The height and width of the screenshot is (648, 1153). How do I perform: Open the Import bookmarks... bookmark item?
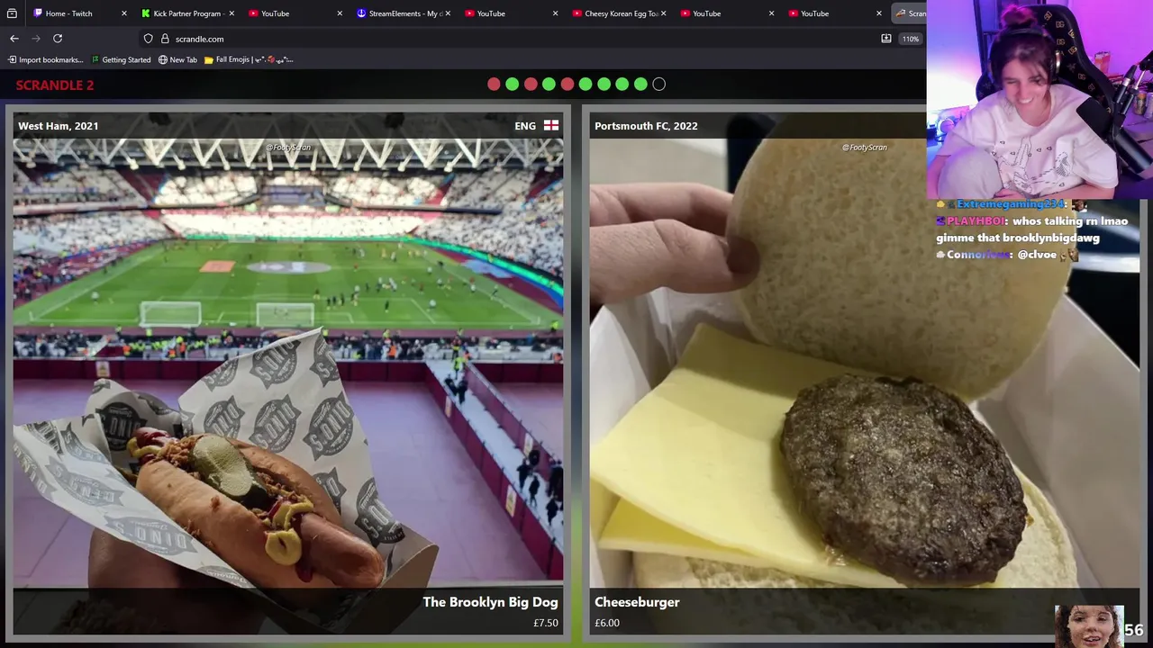pyautogui.click(x=45, y=59)
